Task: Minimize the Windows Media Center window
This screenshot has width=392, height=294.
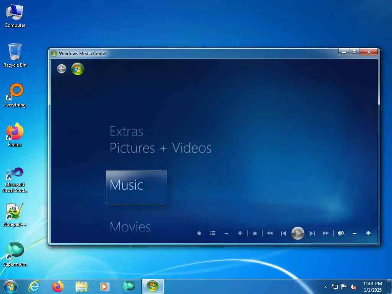Action: [344, 52]
